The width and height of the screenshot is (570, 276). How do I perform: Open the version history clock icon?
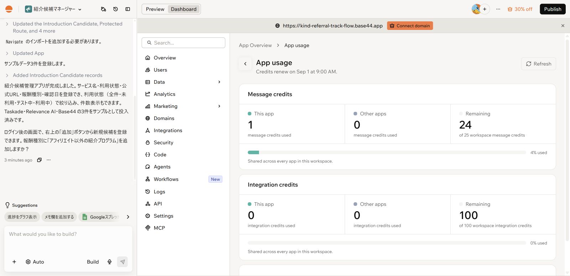tap(115, 9)
